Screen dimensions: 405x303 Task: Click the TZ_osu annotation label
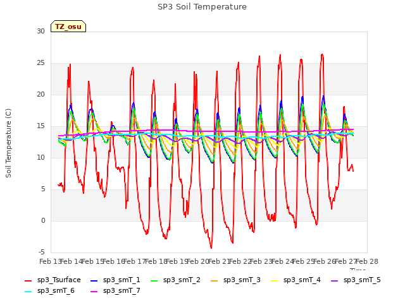[x=68, y=27]
